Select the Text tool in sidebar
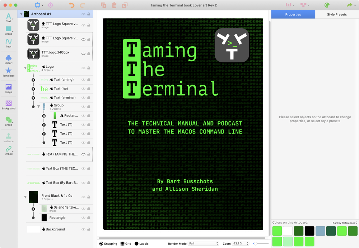359x248 pixels. (8, 16)
